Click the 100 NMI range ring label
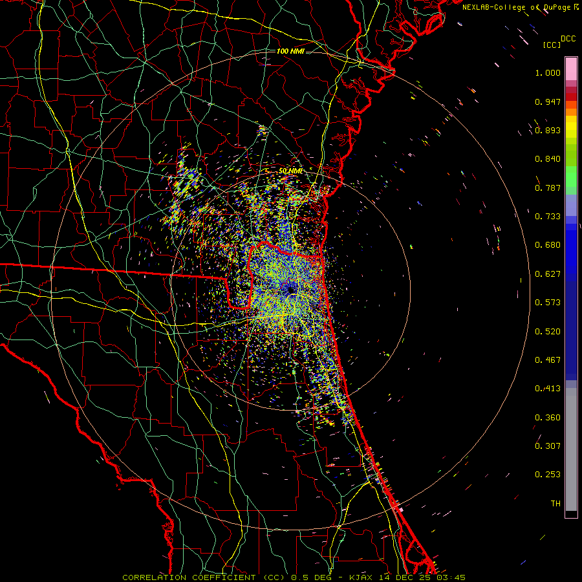The height and width of the screenshot is (582, 582). point(290,51)
